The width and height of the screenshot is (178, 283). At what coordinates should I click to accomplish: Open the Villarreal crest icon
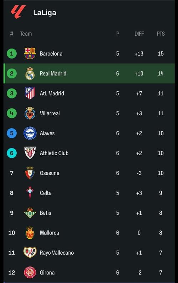[30, 113]
